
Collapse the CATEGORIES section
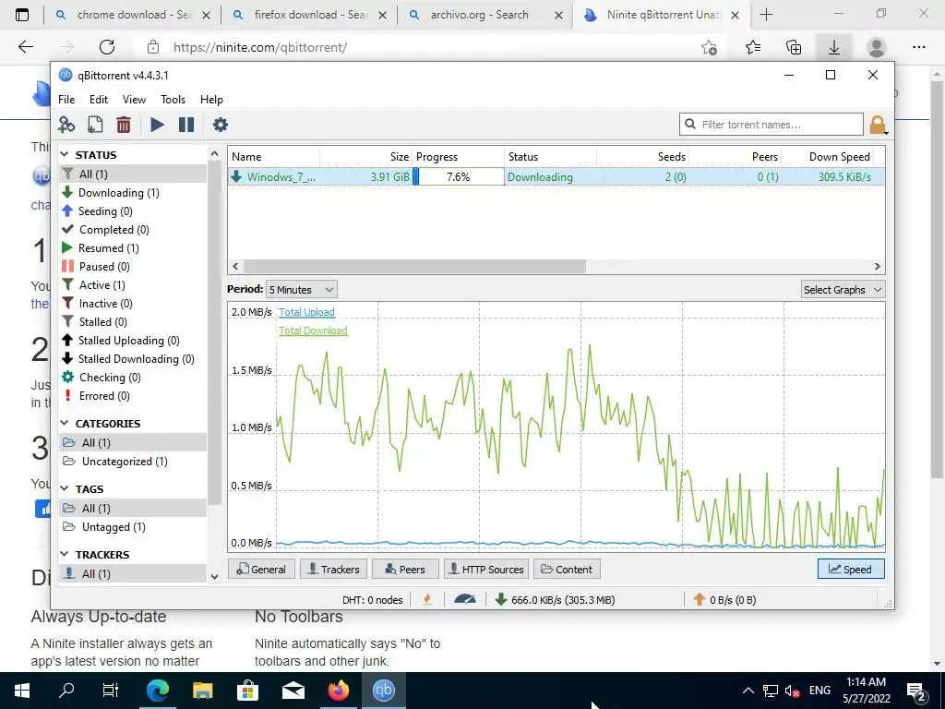(65, 423)
